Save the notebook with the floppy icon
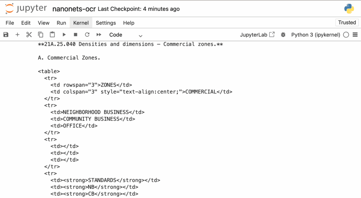Image resolution: width=361 pixels, height=198 pixels. (6, 35)
